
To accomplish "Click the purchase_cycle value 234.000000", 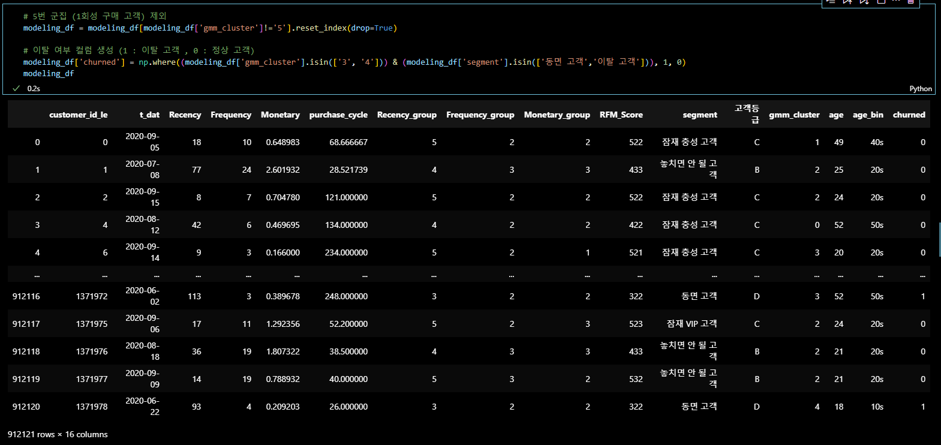I will coord(346,252).
